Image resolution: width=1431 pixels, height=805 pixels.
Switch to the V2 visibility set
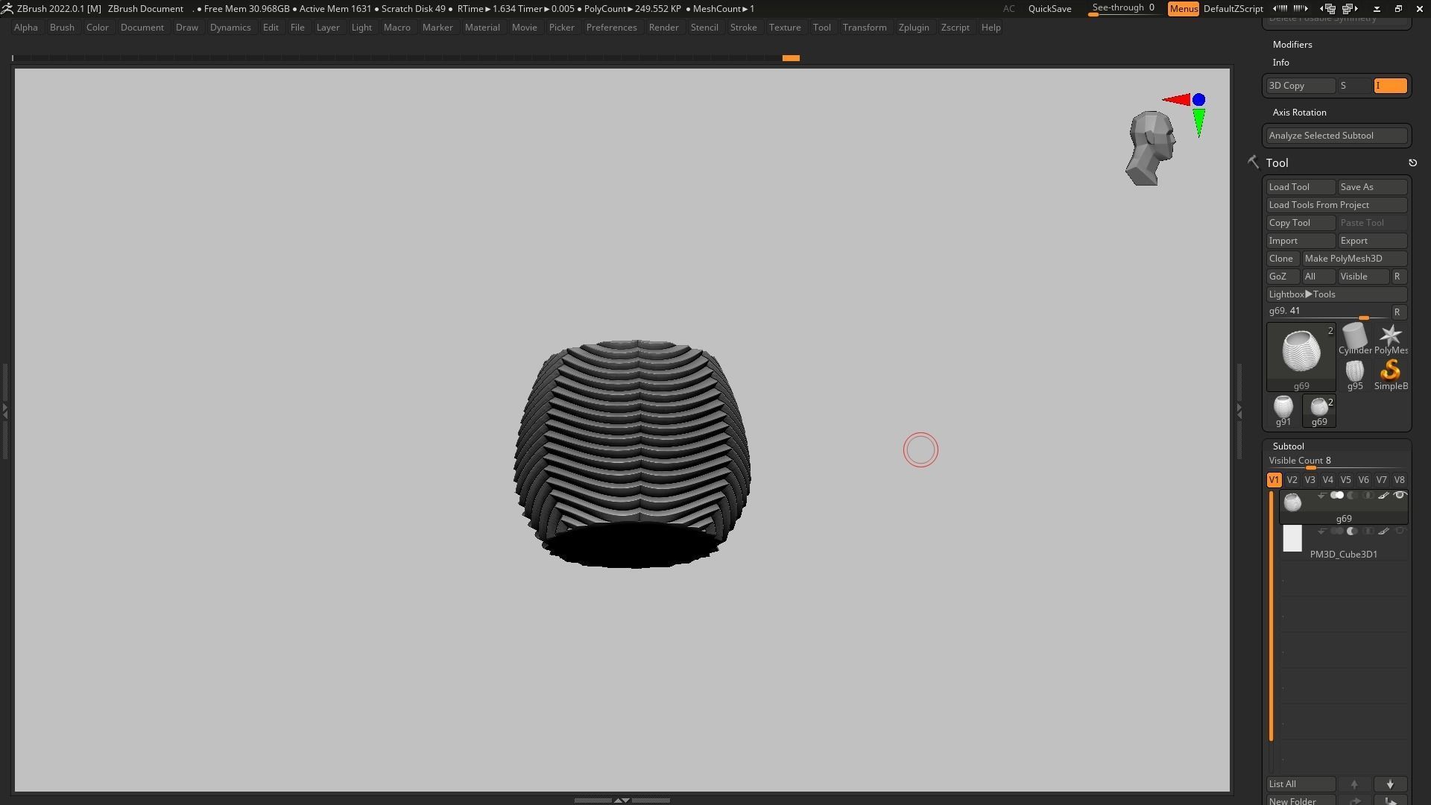(x=1292, y=480)
